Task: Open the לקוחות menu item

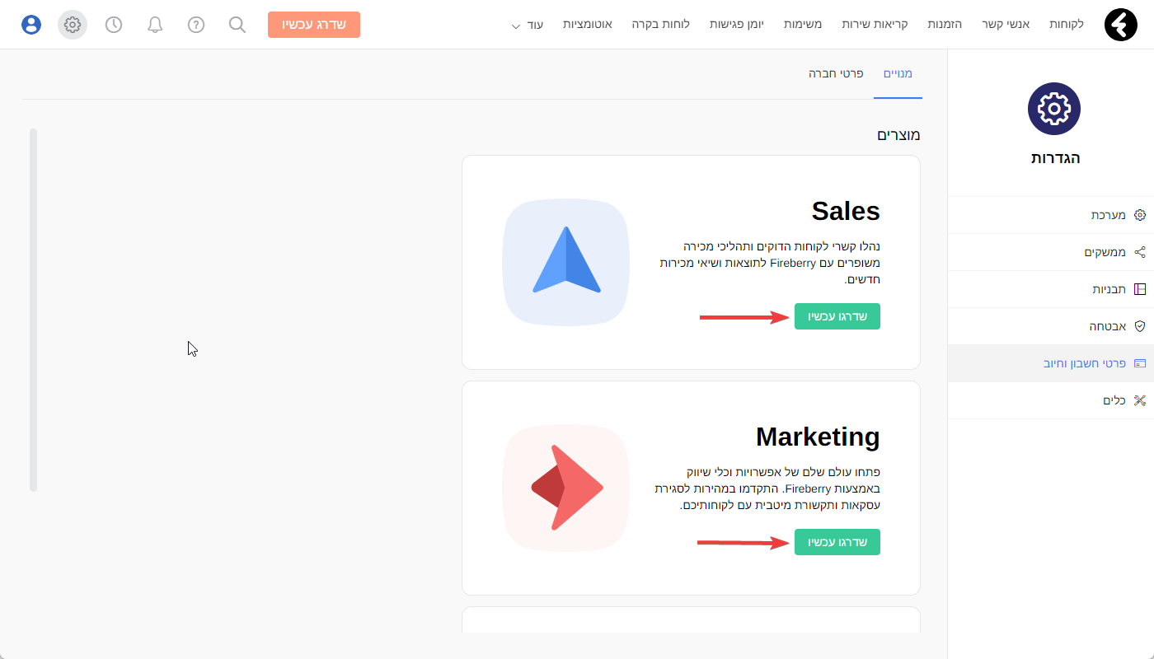Action: tap(1067, 25)
